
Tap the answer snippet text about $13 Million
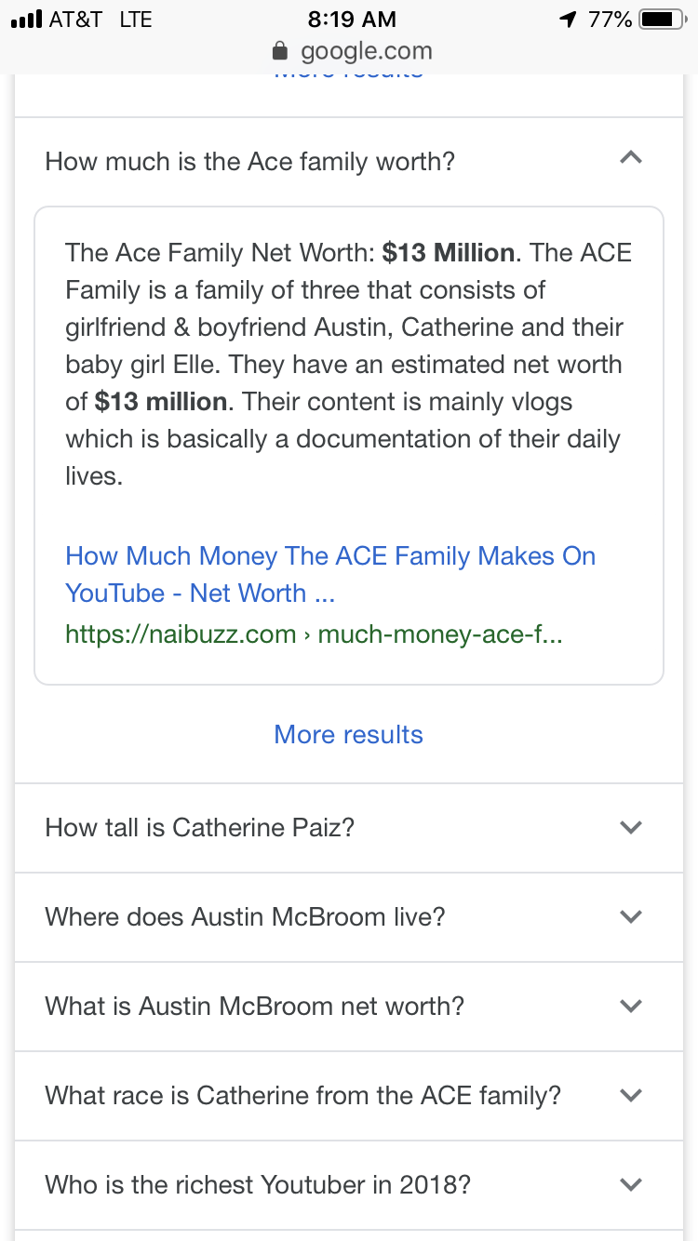pos(349,364)
